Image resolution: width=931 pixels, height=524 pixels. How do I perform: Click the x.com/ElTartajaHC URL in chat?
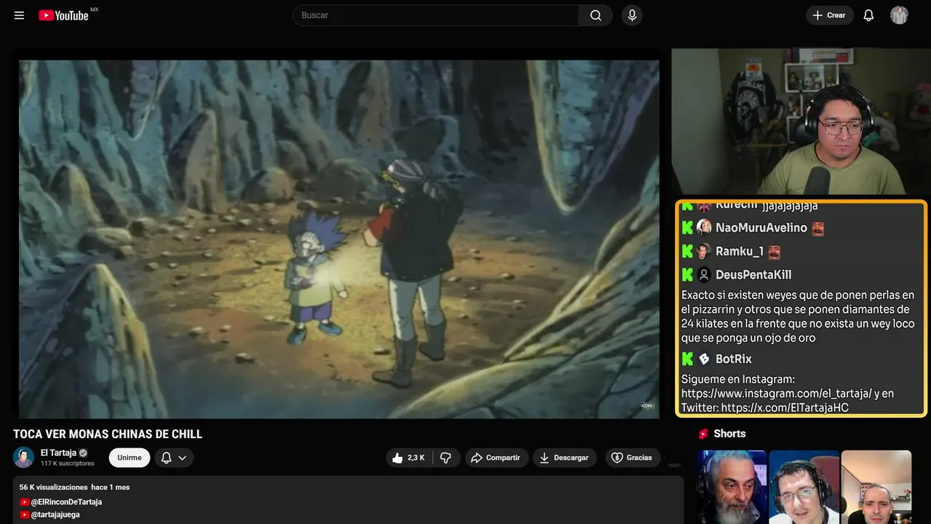coord(785,408)
